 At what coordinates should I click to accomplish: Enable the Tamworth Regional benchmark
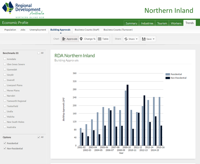pyautogui.click(x=5, y=101)
